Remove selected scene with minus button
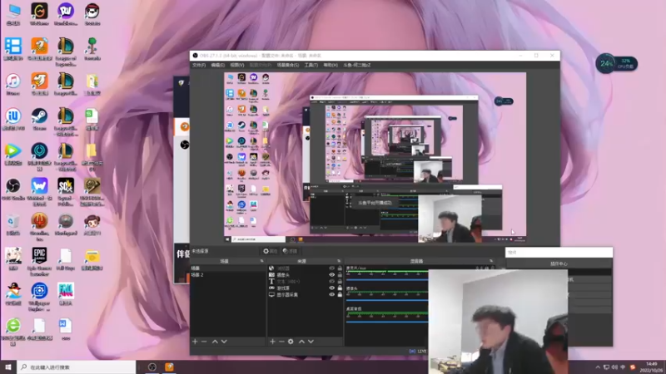Screen dimensions: 666x374 [x=204, y=342]
